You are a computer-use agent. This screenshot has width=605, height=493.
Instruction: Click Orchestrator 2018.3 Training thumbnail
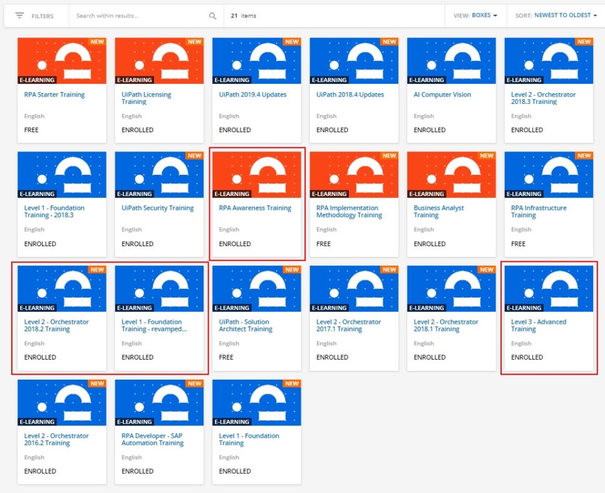pyautogui.click(x=549, y=61)
